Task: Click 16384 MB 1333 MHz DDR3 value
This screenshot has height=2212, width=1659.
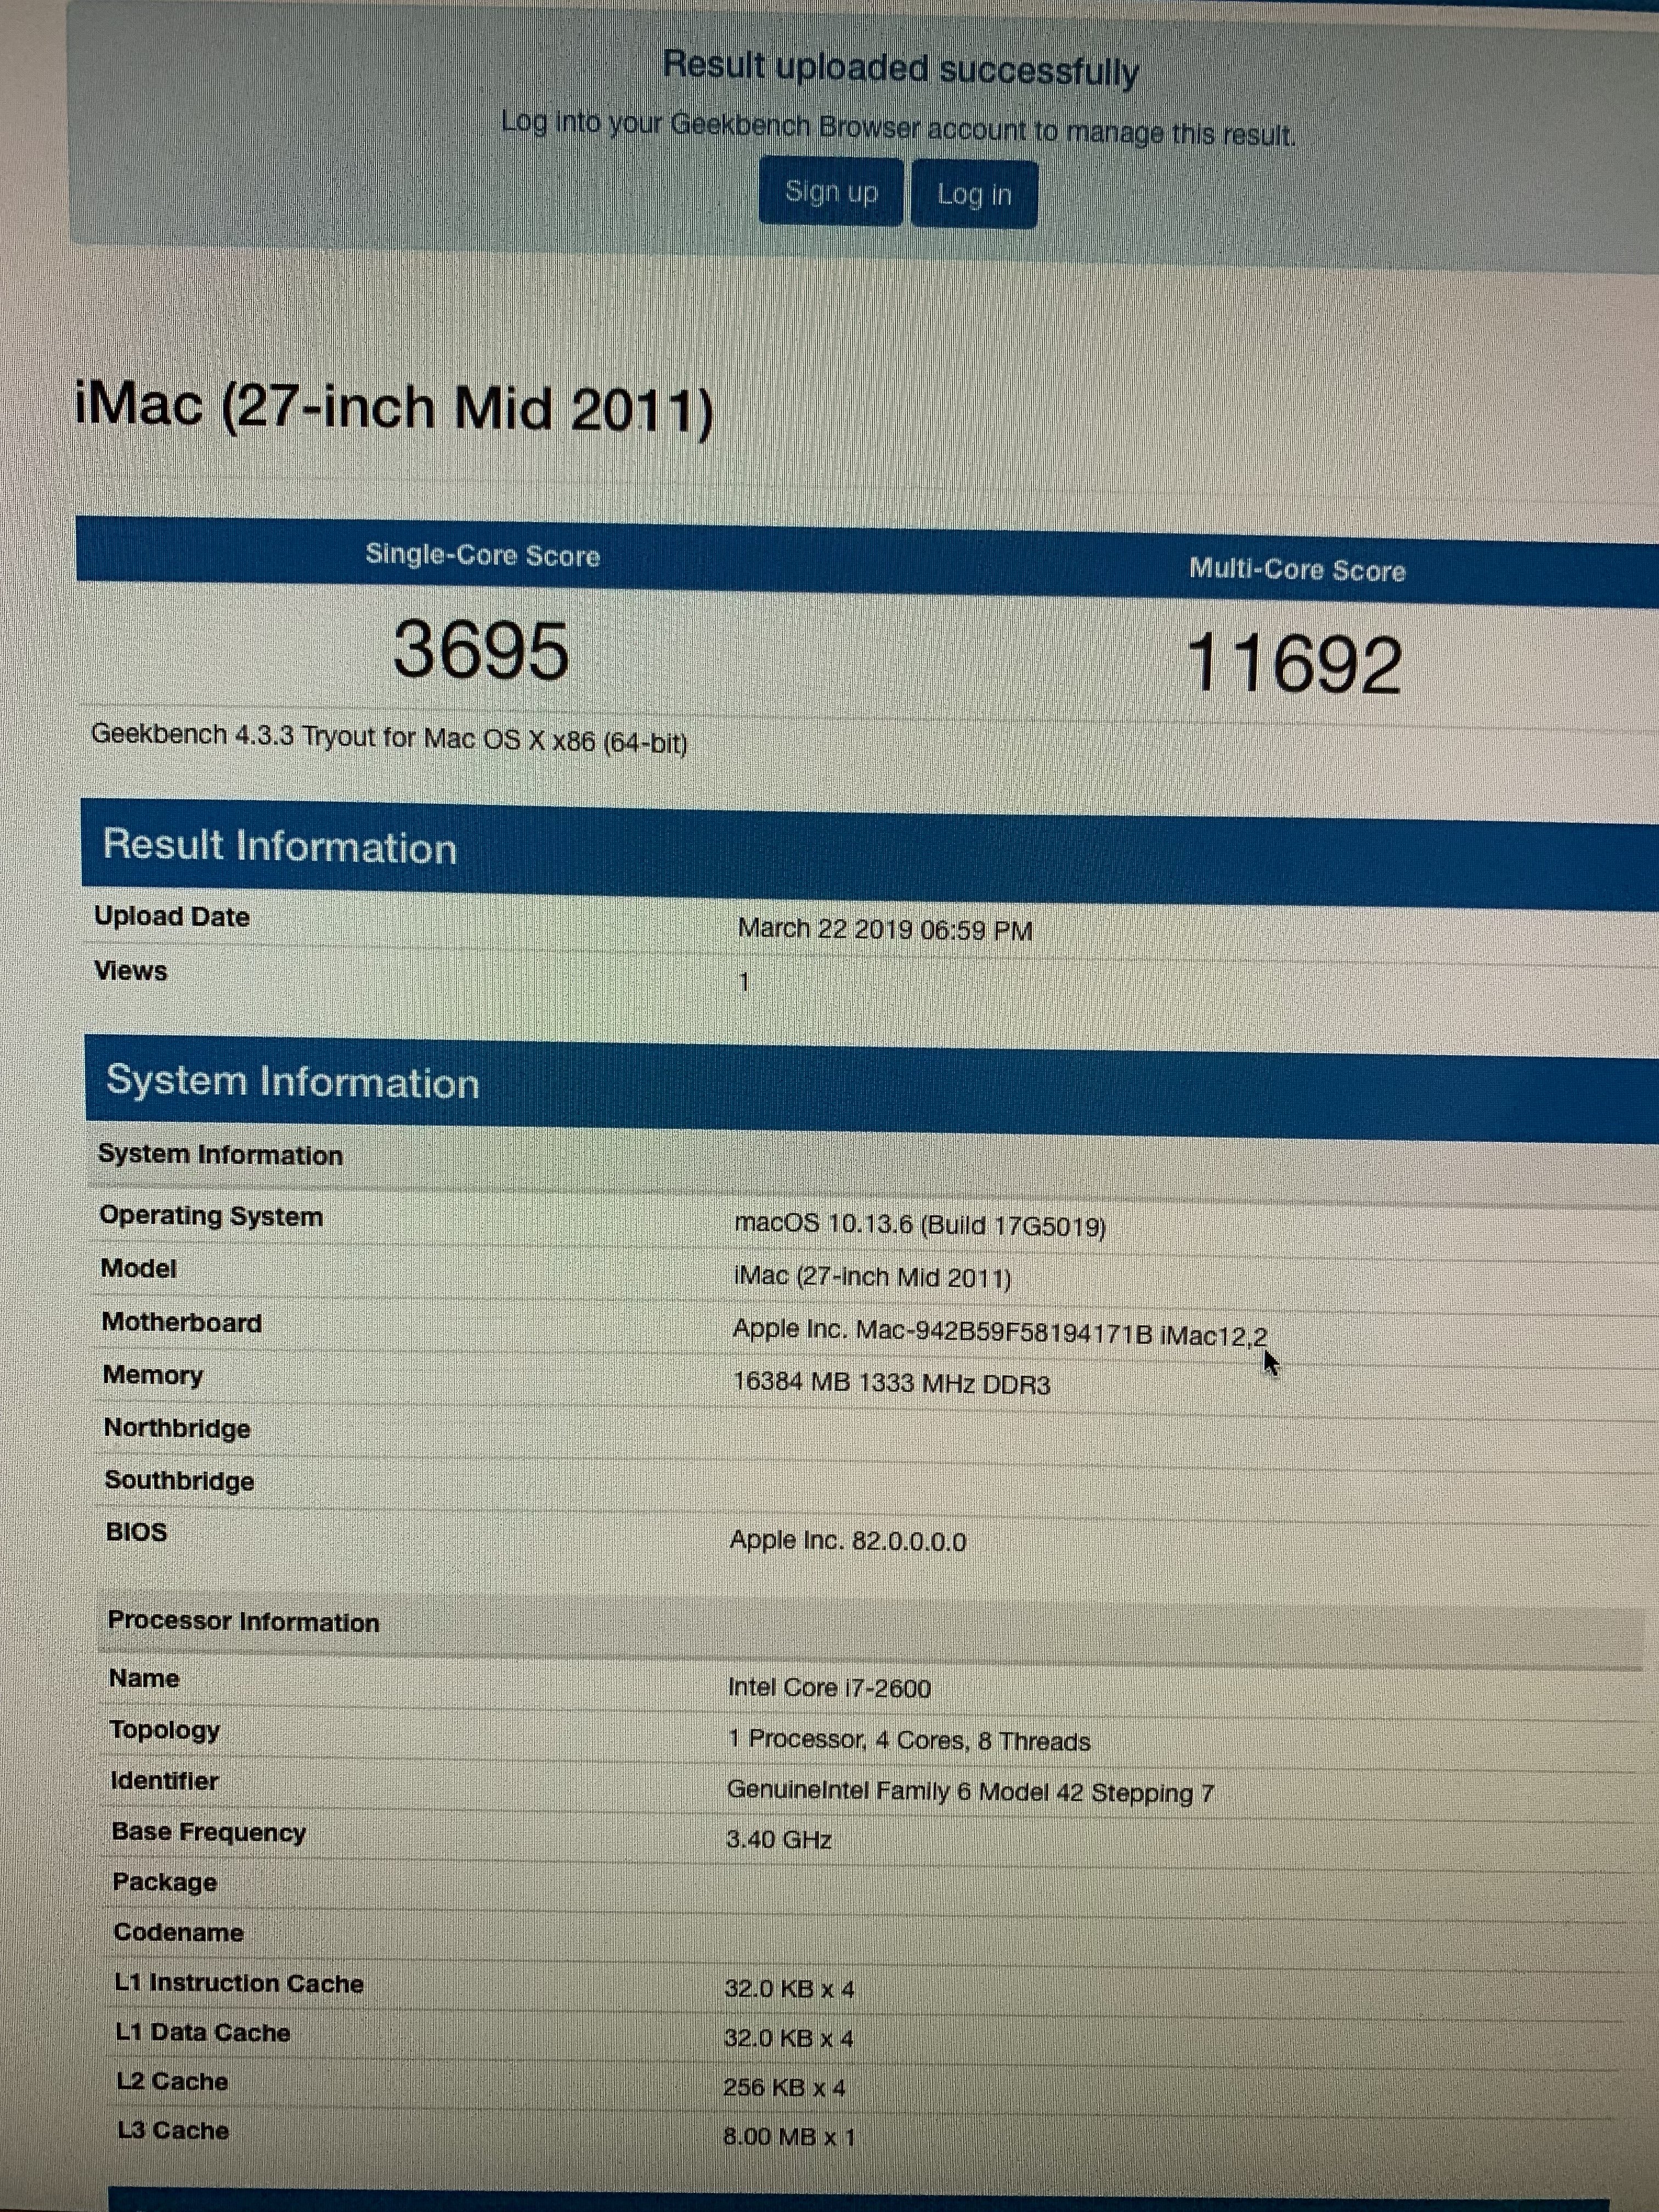Action: click(x=891, y=1383)
